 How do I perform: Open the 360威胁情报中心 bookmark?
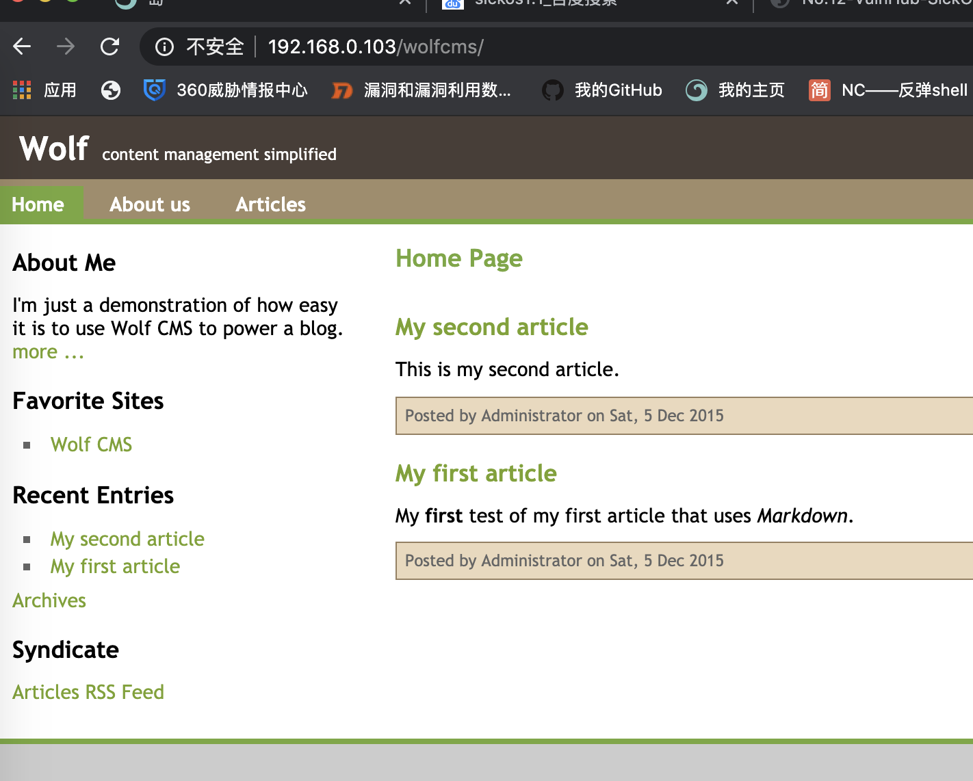[x=226, y=90]
